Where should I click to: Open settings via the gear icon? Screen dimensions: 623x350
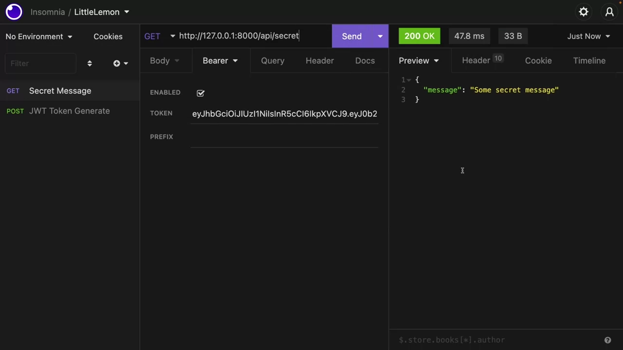(583, 12)
